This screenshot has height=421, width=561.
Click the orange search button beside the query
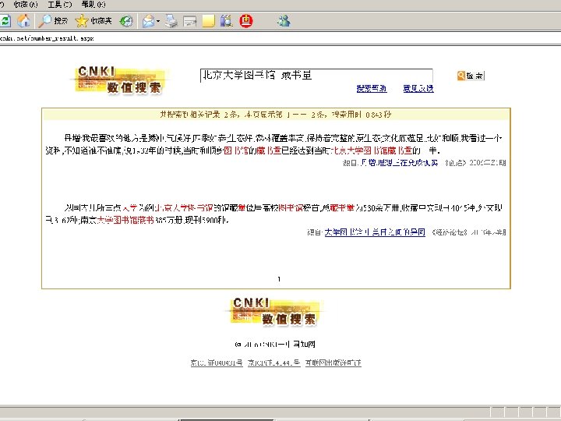click(471, 76)
